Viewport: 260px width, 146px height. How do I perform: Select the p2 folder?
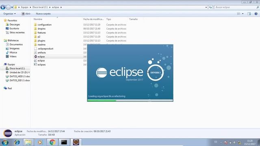(39, 36)
